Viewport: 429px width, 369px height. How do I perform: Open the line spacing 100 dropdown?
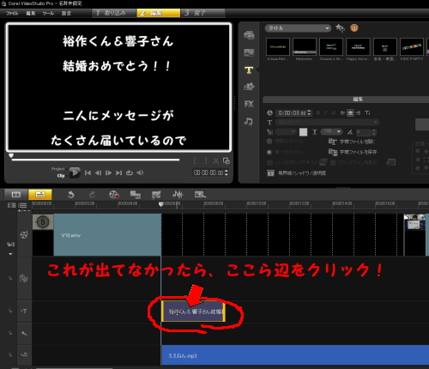pyautogui.click(x=331, y=131)
